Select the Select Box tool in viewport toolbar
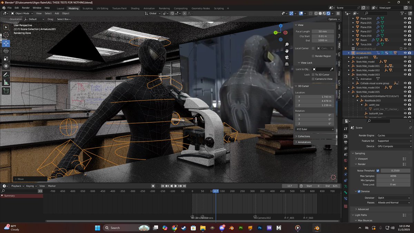414x233 pixels. point(6,27)
